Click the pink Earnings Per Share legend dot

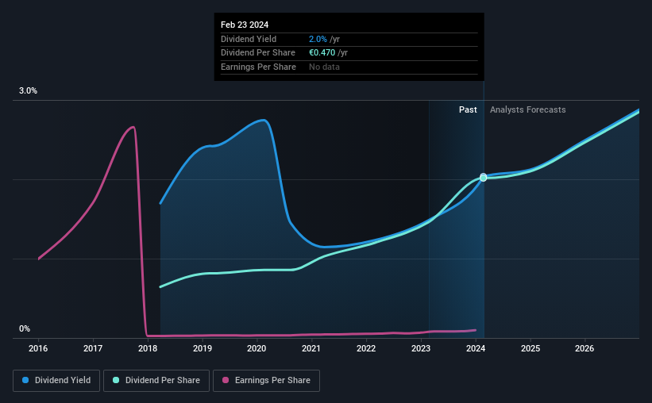(x=226, y=380)
